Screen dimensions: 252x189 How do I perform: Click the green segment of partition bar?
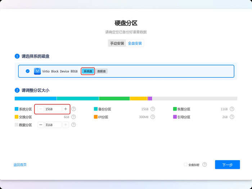point(114,98)
